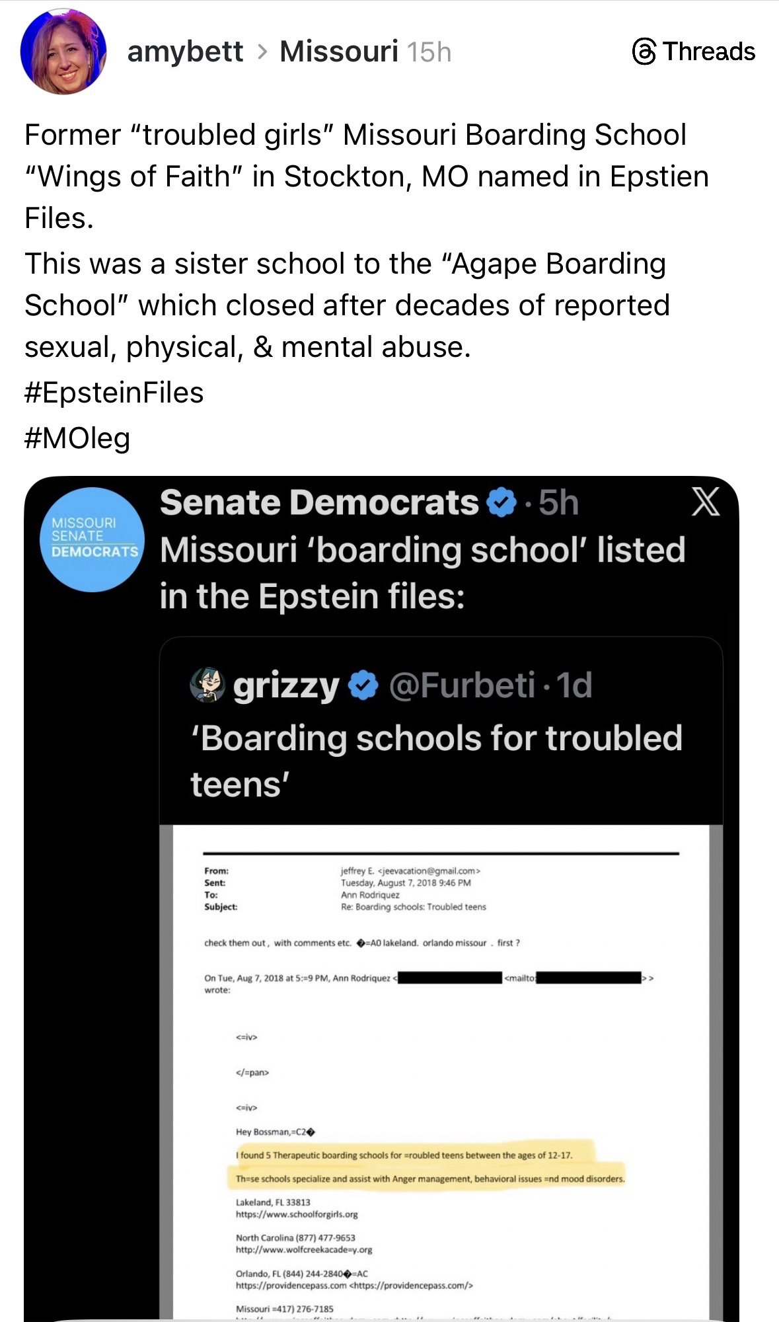Tap the Threads wordmark label
779x1322 pixels.
[x=708, y=52]
